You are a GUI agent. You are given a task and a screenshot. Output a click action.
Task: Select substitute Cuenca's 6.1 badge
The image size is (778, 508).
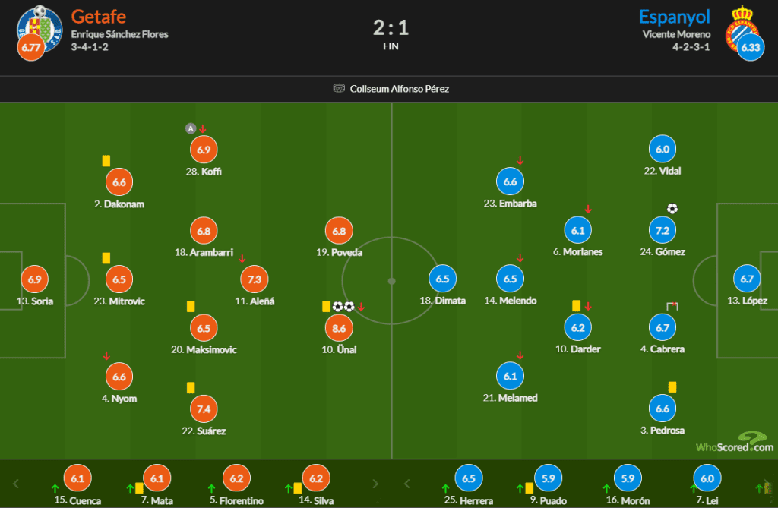pyautogui.click(x=77, y=478)
